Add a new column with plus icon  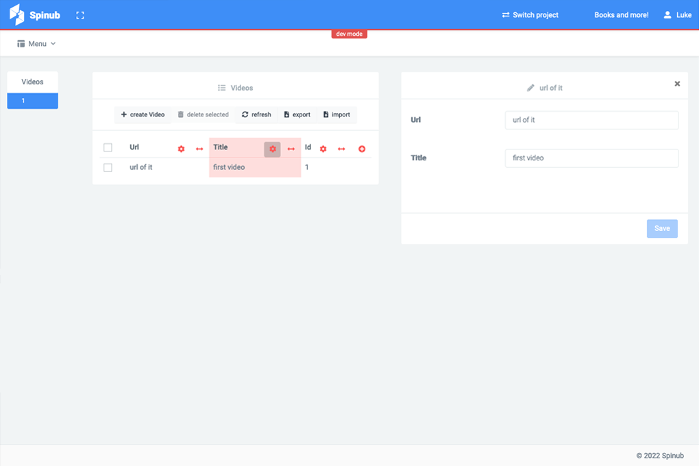click(362, 149)
